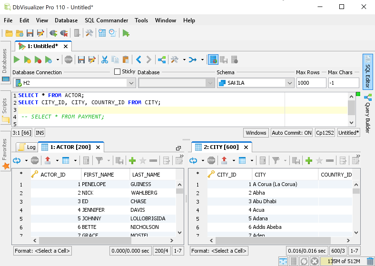Reload the ACTOR result grid
This screenshot has height=266, width=375.
(17, 160)
